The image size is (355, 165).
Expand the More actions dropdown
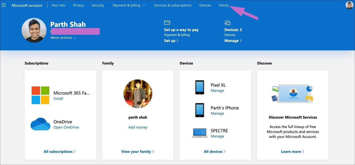63,38
